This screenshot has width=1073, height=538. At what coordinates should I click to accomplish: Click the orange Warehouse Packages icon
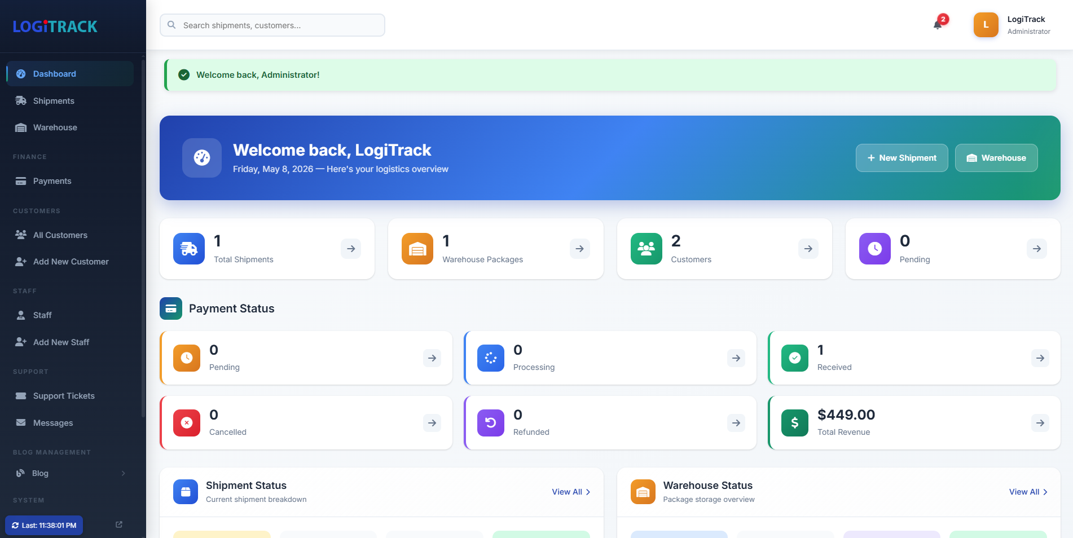click(x=417, y=249)
